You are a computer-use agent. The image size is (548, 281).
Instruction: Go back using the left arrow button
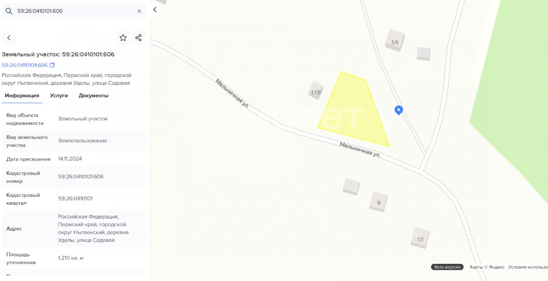(9, 38)
